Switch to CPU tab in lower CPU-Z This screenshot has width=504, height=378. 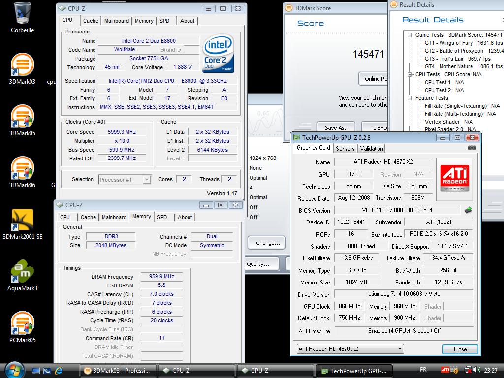click(65, 217)
